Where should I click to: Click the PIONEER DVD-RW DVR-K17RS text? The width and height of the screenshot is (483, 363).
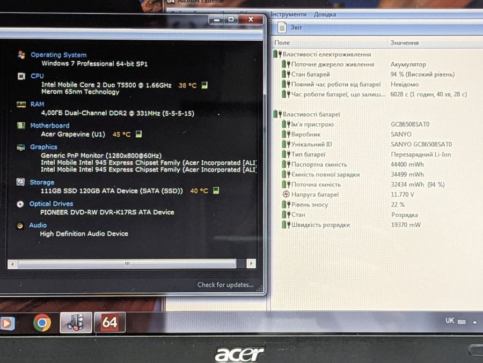click(x=107, y=212)
